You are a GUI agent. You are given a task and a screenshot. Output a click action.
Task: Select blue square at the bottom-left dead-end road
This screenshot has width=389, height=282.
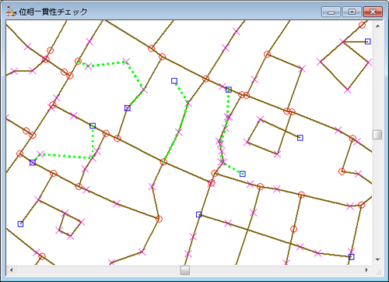[20, 224]
